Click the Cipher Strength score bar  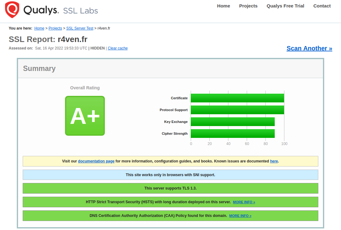coord(233,134)
